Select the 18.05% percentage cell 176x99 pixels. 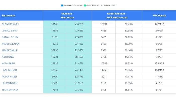[x=129, y=83]
